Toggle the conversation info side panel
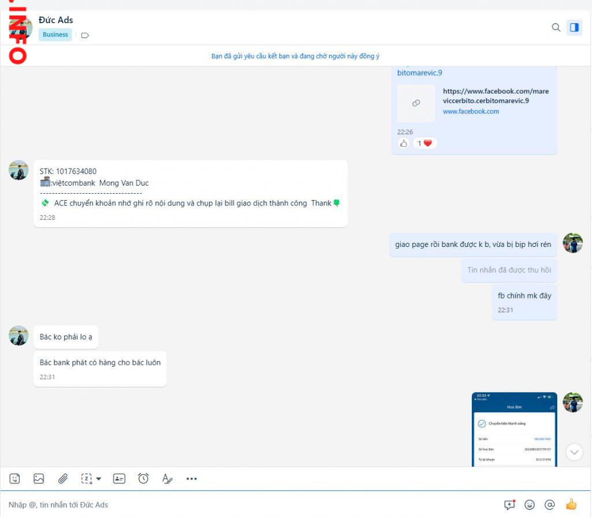592x517 pixels. [574, 27]
